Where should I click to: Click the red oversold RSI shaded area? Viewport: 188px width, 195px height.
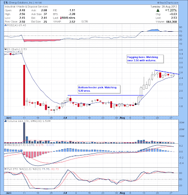click(x=42, y=40)
